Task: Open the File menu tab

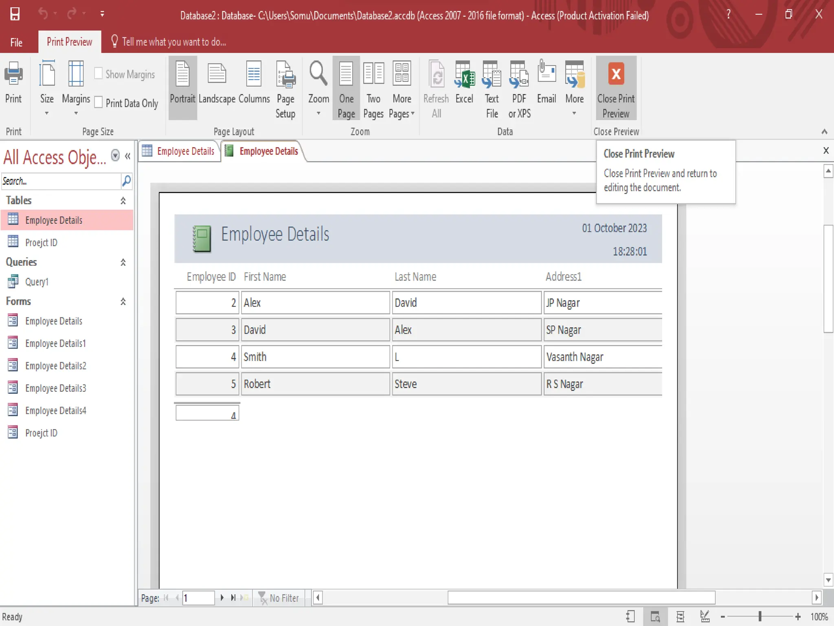Action: (16, 42)
